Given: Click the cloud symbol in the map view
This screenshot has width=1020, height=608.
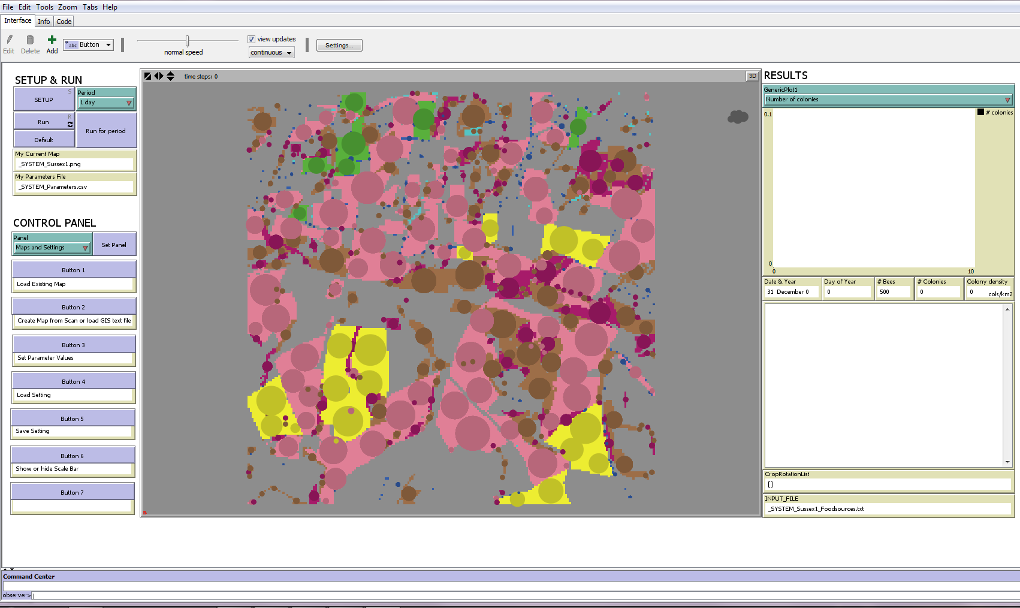Looking at the screenshot, I should click(738, 117).
